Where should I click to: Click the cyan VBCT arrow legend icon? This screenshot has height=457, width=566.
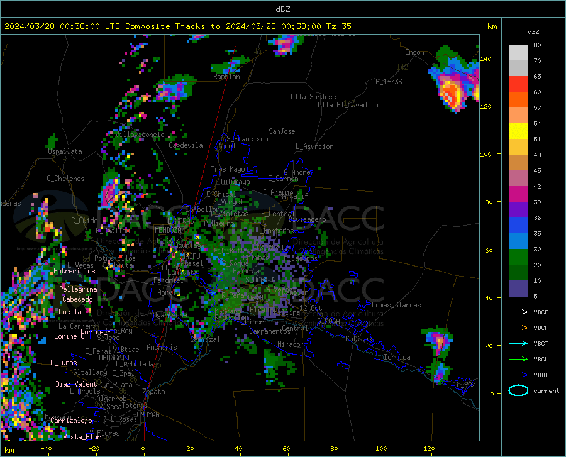518,343
